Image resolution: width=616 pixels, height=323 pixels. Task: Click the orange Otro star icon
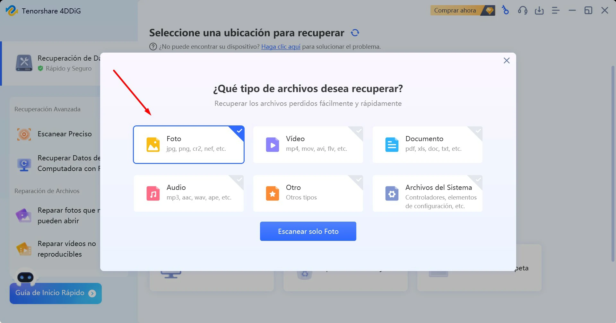coord(273,193)
